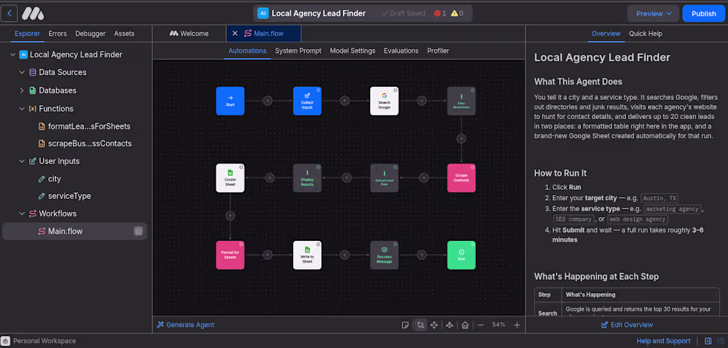Activate the pan move tool
Screen dimensions: 728x348
(x=434, y=325)
